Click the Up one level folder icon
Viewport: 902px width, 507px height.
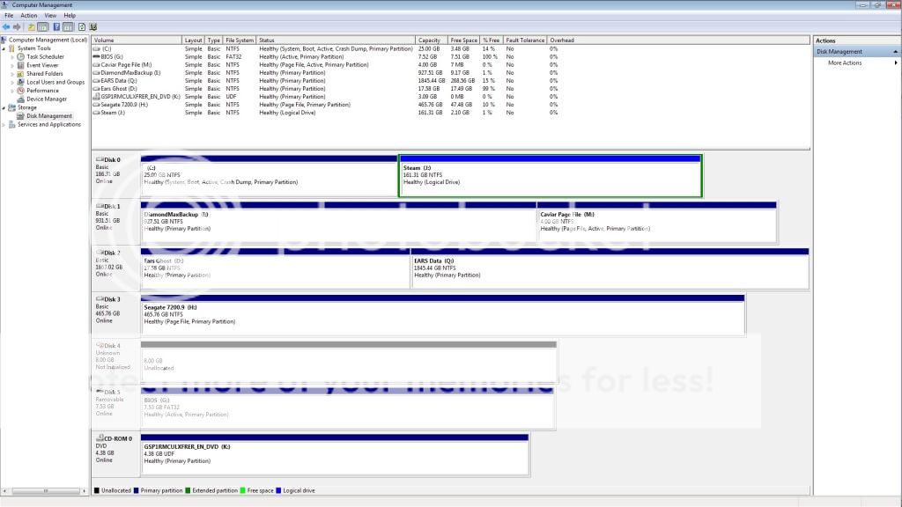pyautogui.click(x=31, y=26)
